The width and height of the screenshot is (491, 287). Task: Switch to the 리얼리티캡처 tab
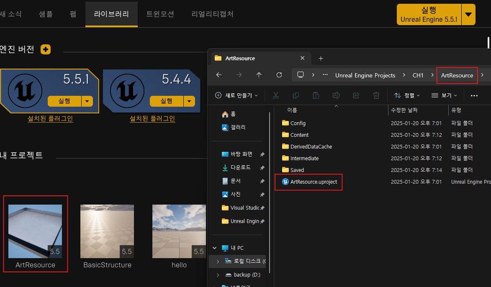tap(212, 14)
